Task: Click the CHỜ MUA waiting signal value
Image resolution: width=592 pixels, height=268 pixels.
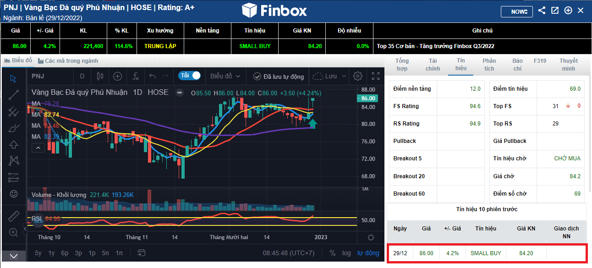Action: [x=567, y=159]
